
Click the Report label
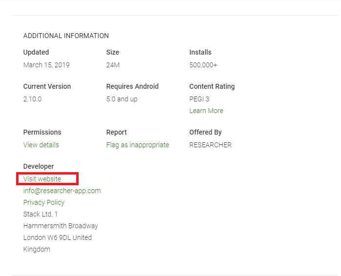(x=116, y=132)
